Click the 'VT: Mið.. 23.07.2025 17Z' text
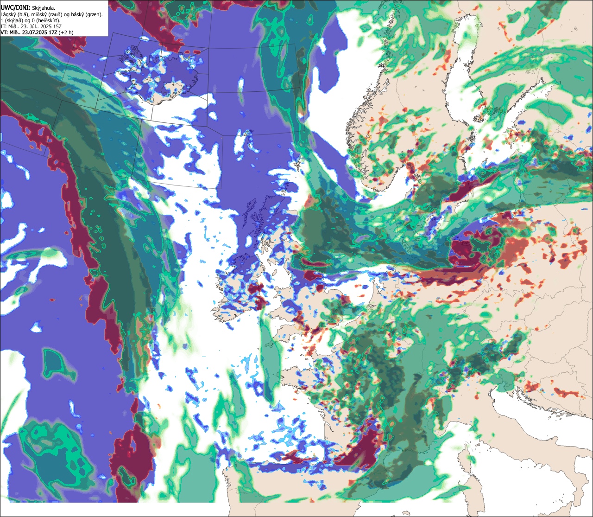The height and width of the screenshot is (517, 593). tap(29, 32)
